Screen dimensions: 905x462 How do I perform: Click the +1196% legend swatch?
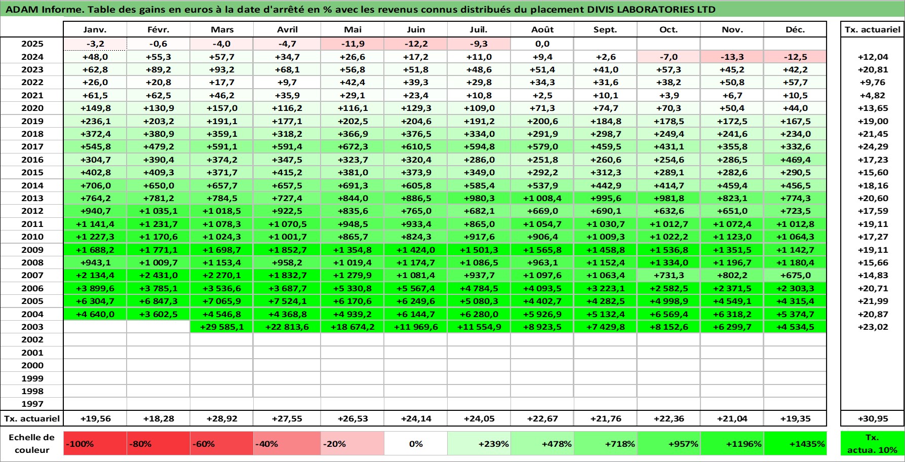click(x=732, y=444)
